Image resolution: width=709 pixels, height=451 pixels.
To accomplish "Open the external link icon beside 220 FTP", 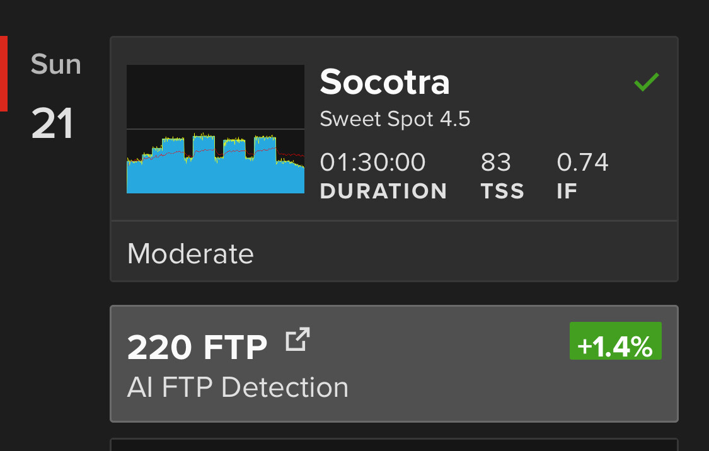I will coord(297,340).
